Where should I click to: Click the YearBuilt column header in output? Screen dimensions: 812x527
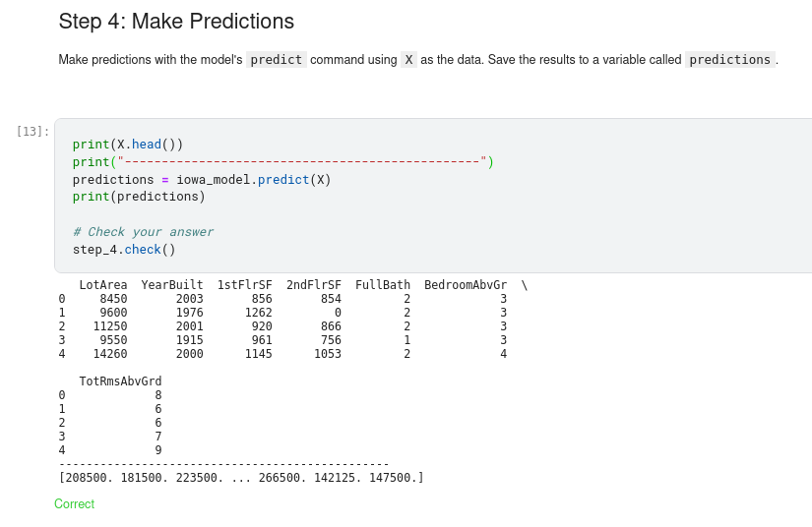coord(171,285)
